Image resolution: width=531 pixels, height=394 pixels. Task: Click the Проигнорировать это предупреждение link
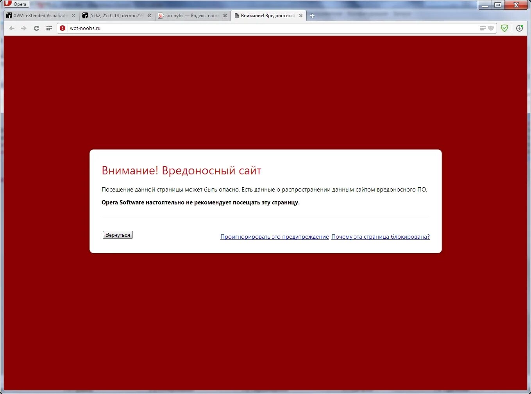[x=275, y=237]
